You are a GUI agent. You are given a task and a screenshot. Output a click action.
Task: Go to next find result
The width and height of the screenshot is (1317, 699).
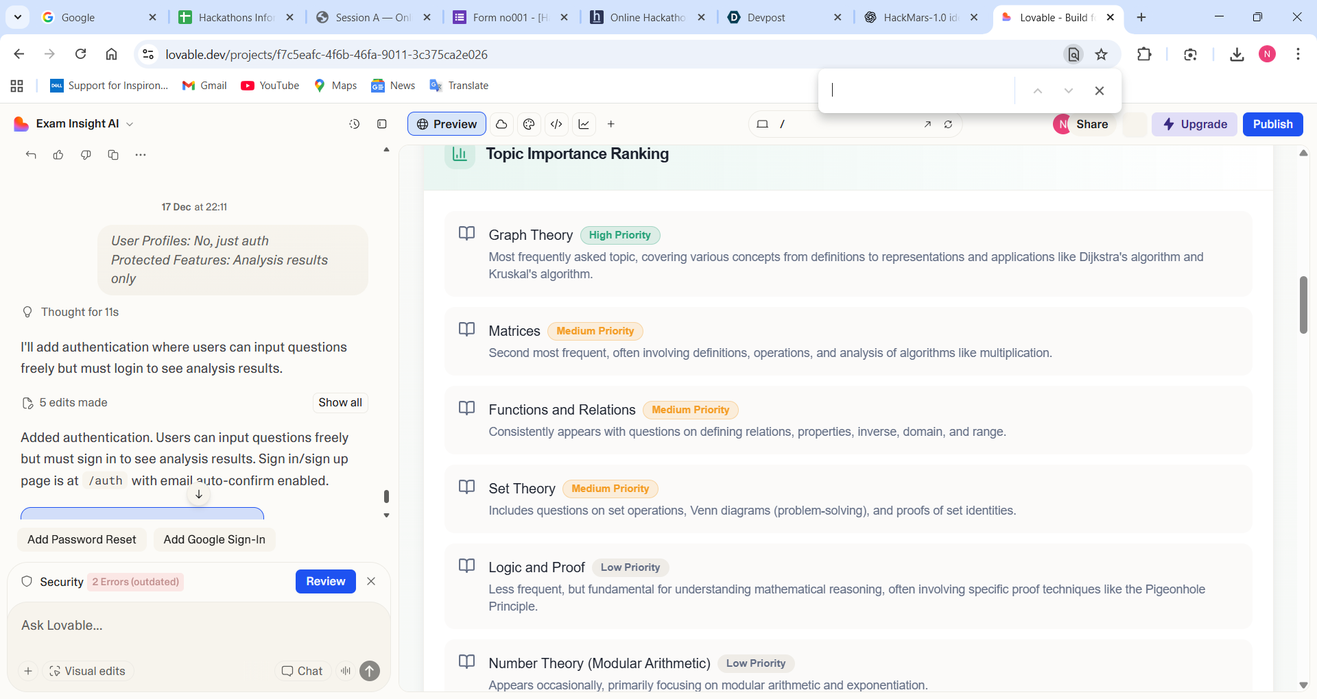coord(1069,90)
